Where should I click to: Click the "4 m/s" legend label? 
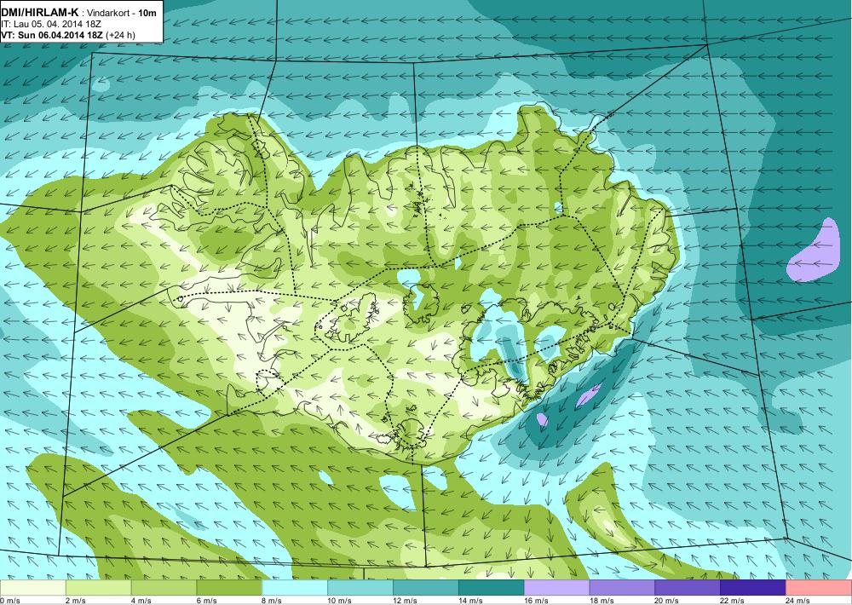pyautogui.click(x=141, y=601)
